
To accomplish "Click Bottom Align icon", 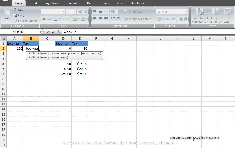I will click(106, 12).
